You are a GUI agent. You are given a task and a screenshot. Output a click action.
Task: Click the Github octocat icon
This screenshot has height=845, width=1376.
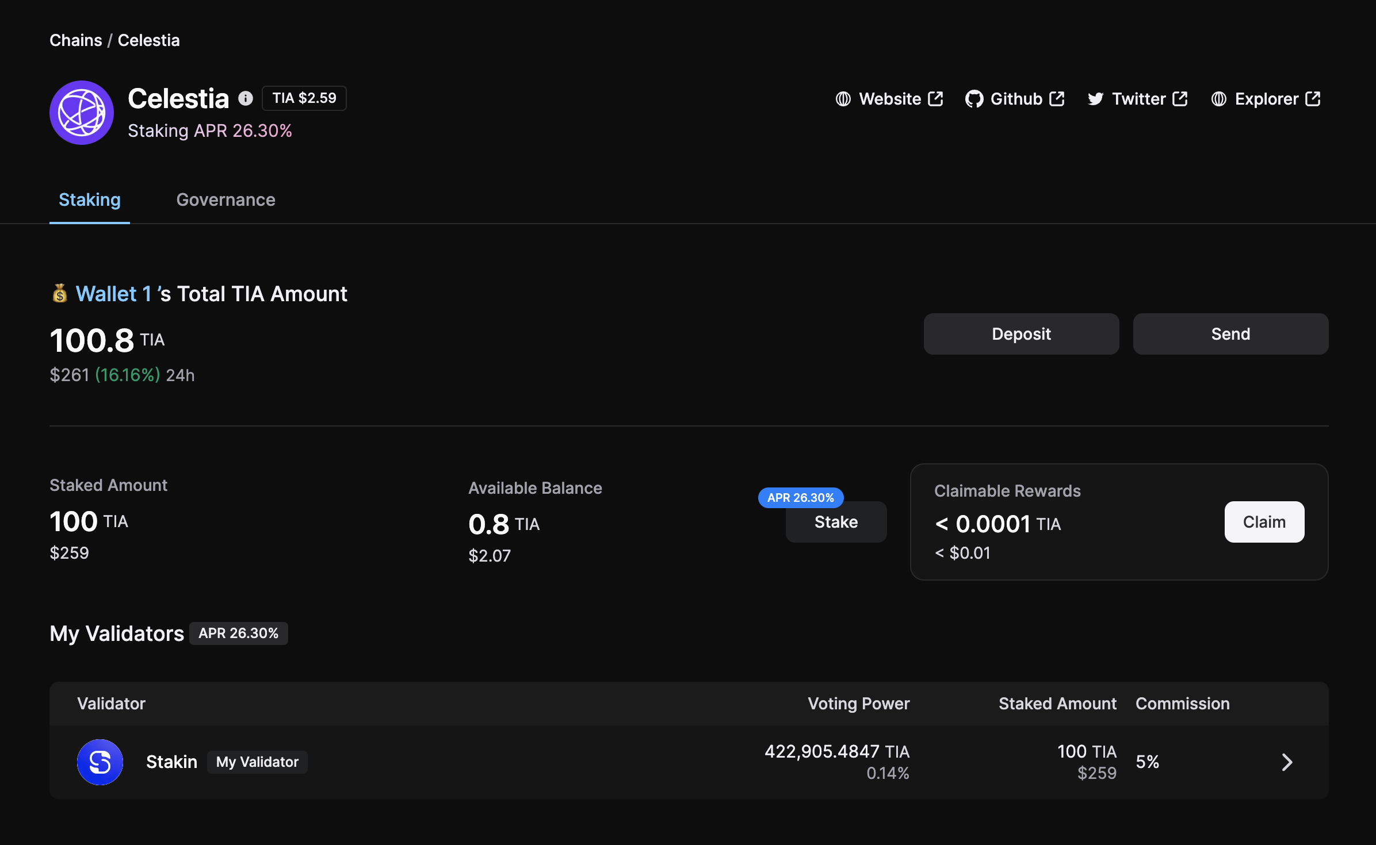click(974, 99)
